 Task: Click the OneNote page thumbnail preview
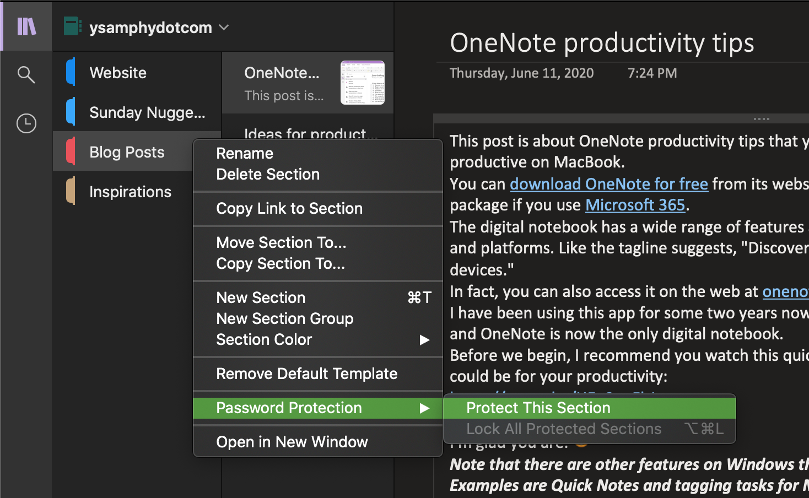tap(363, 83)
